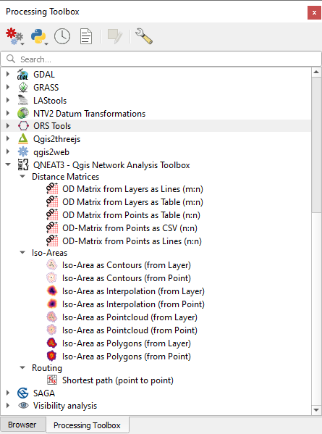Click icon of Iso-Area as Polygons (from Layer)
The height and width of the screenshot is (434, 322).
[x=51, y=343]
